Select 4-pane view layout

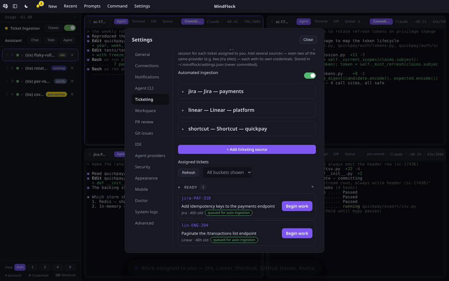(x=58, y=267)
